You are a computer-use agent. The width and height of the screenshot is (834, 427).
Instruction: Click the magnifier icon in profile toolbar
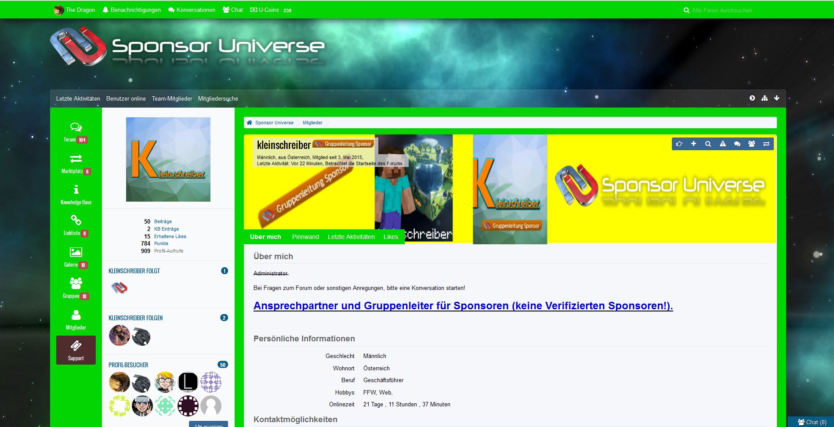tap(708, 144)
